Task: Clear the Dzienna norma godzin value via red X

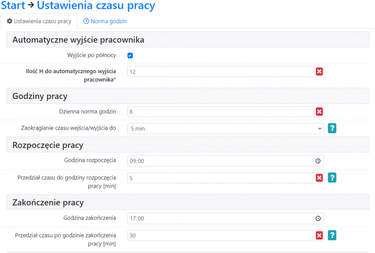Action: [x=319, y=112]
